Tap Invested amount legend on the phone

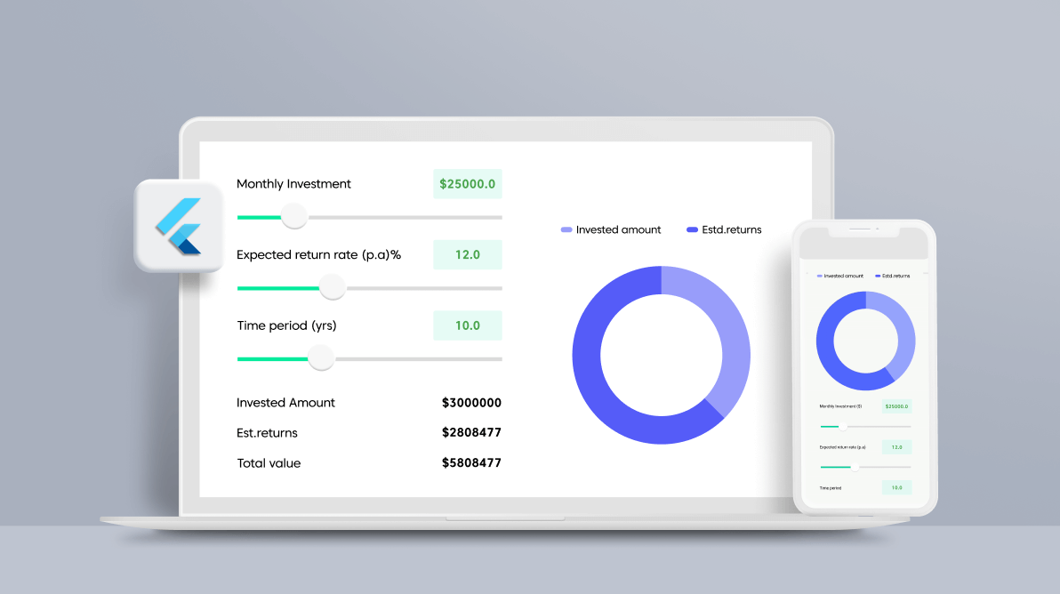(839, 276)
